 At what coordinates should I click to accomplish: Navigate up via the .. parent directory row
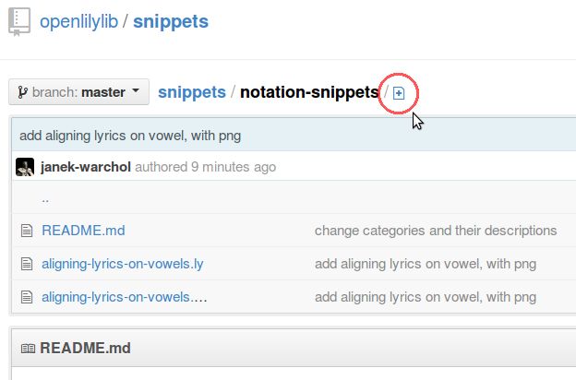(294, 199)
